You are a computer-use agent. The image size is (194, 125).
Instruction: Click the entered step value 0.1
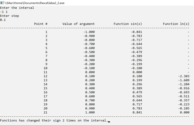[3, 20]
